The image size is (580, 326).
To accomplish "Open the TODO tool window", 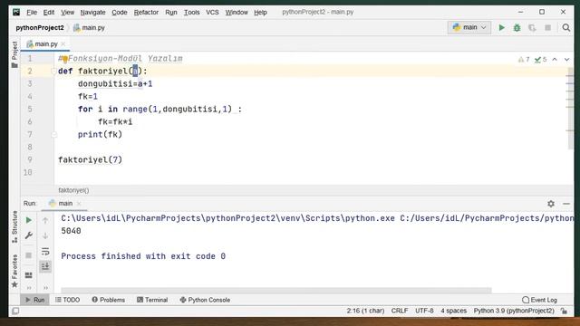I will [67, 300].
